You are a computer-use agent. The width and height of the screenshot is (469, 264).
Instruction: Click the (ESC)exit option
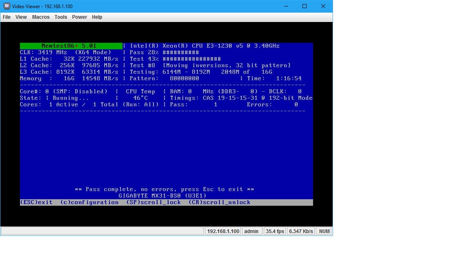(x=36, y=202)
